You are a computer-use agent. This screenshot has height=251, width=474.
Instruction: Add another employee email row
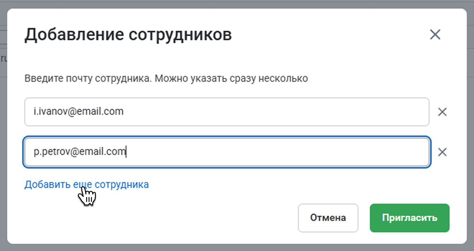click(86, 184)
